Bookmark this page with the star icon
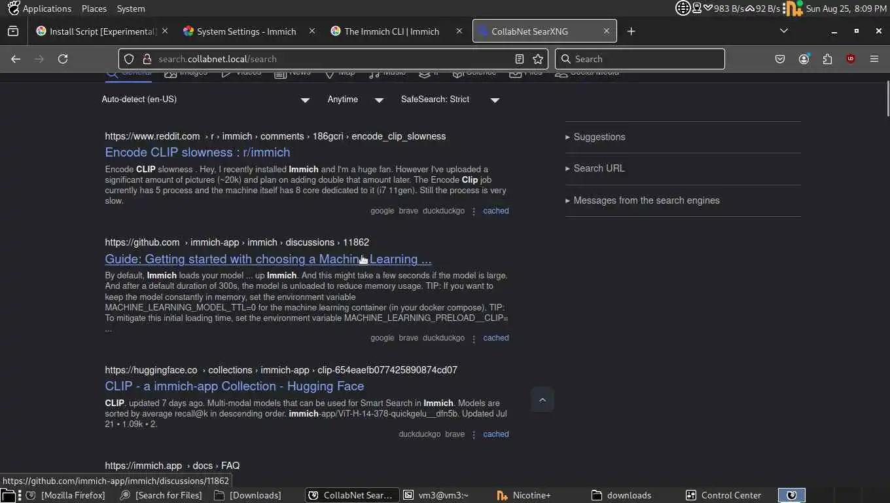Viewport: 890px width, 503px height. [x=538, y=59]
